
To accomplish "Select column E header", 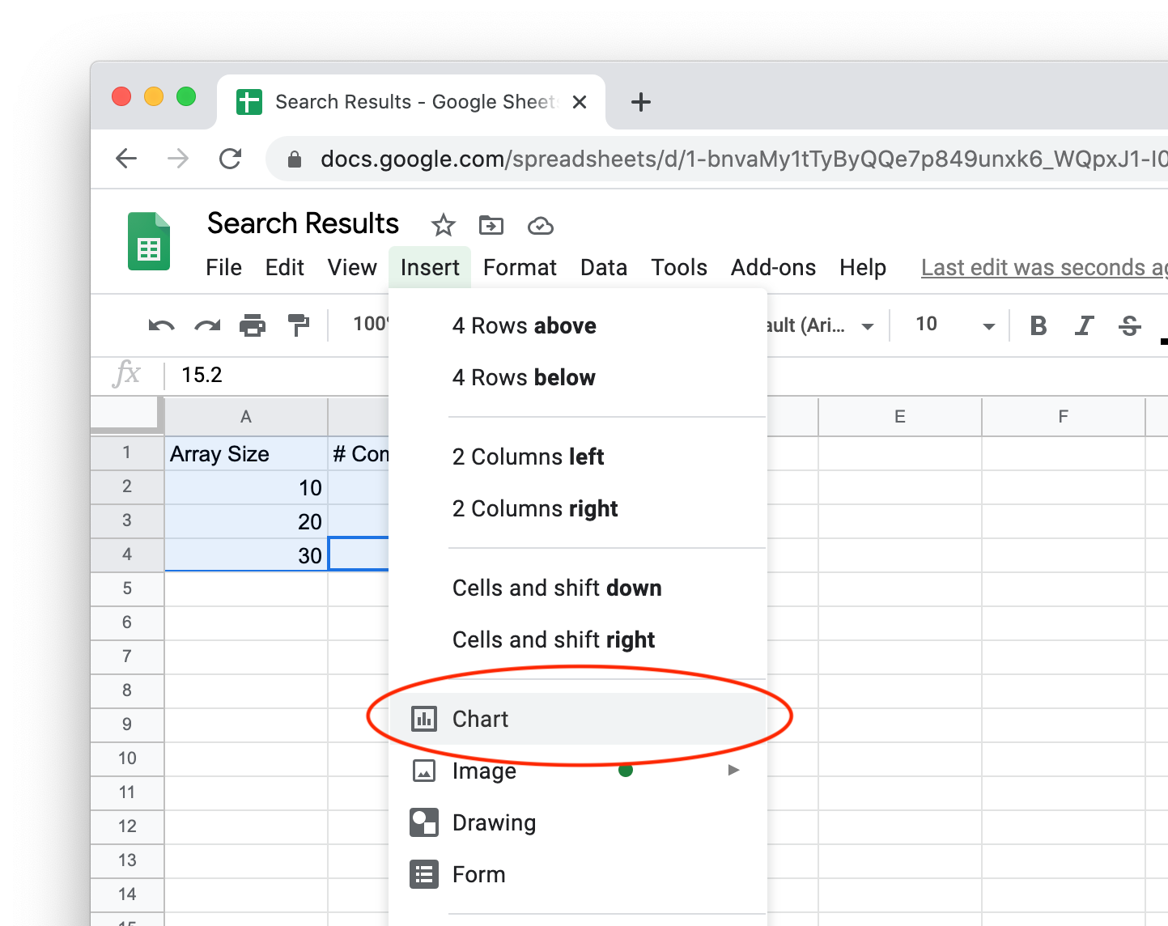I will pos(899,416).
